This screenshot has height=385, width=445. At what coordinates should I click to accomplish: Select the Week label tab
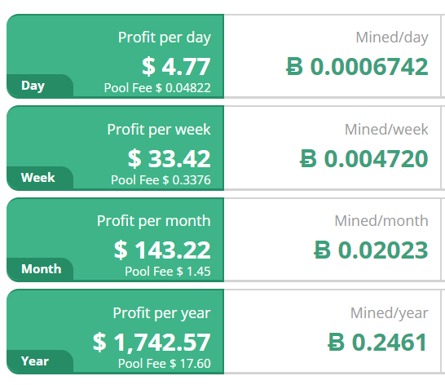click(x=40, y=178)
